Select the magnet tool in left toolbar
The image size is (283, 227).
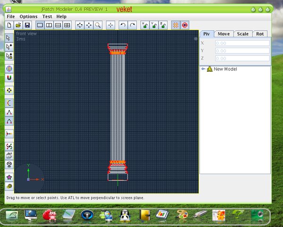9,77
